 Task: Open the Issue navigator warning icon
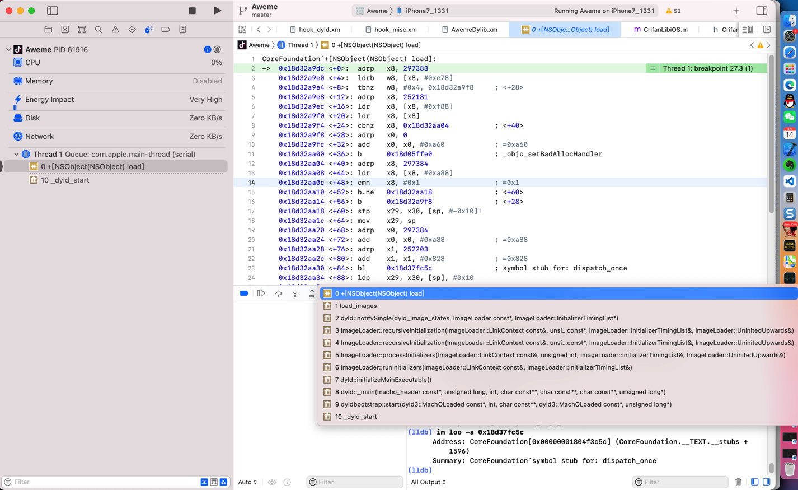[115, 30]
